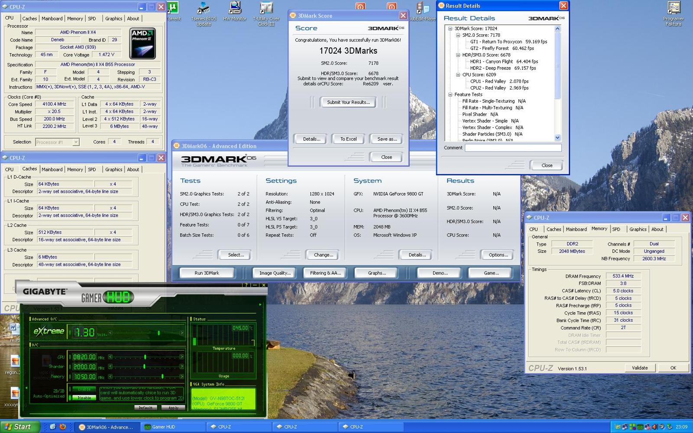The image size is (693, 433).
Task: Launch the Tseries BIOS Update shortcut
Action: [x=204, y=13]
